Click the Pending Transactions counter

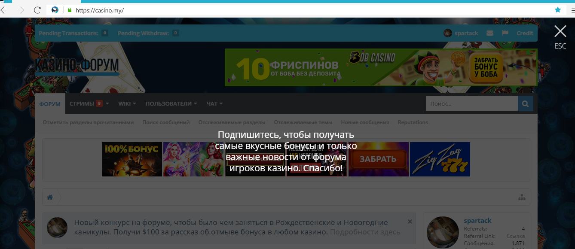[x=105, y=33]
